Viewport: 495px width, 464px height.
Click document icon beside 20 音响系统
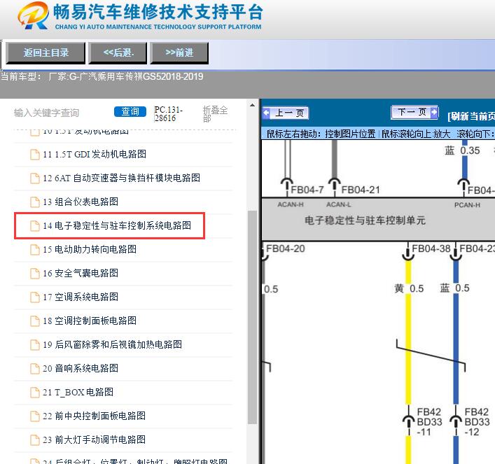coord(35,369)
